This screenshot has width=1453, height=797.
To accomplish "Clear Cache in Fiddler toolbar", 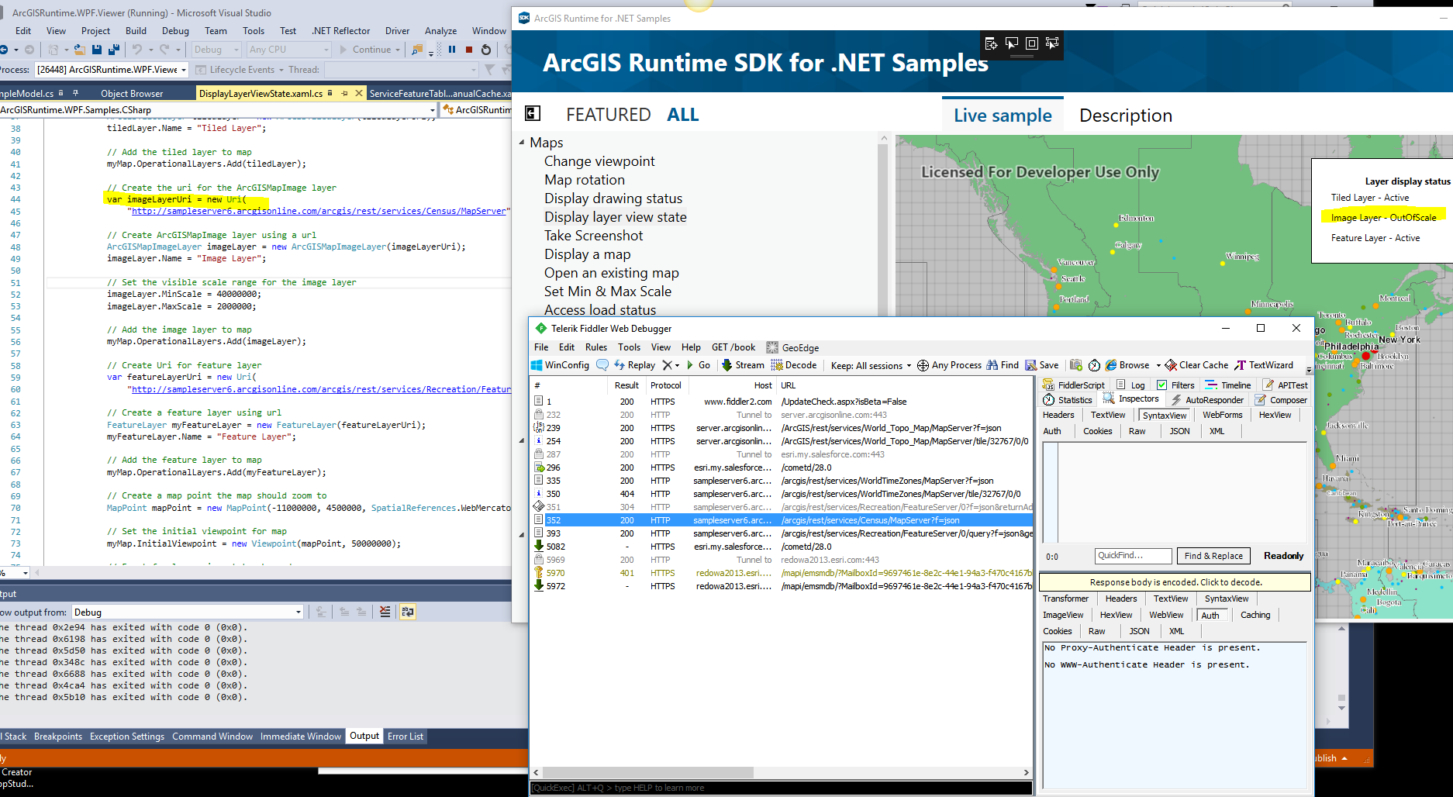I will [1196, 365].
